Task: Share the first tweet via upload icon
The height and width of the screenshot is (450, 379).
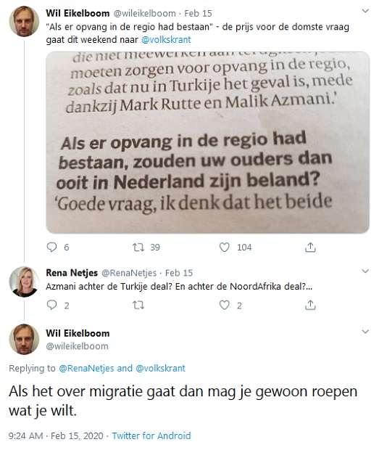Action: pos(310,247)
